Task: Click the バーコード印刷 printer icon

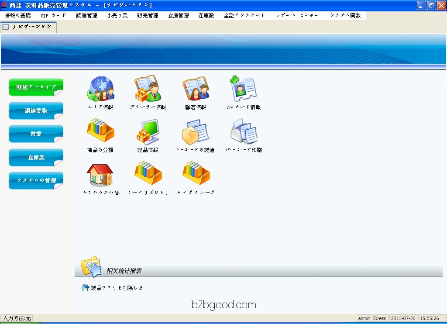Action: point(244,131)
